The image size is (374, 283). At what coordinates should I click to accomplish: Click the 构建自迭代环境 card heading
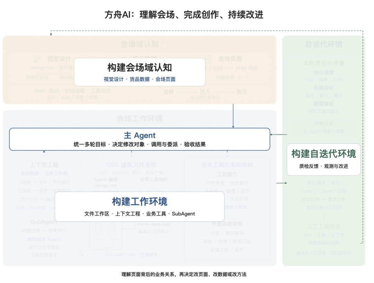[x=324, y=154]
